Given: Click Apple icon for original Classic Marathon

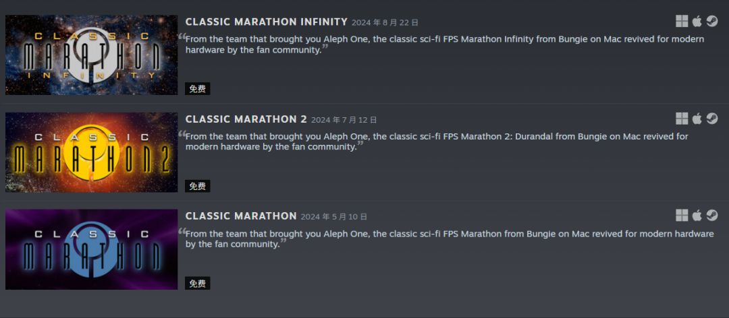Looking at the screenshot, I should [x=697, y=216].
